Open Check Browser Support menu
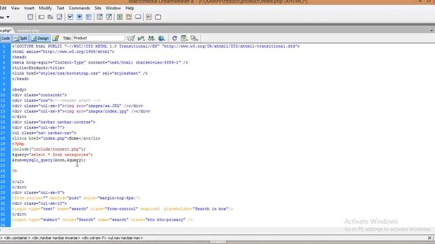435x244 pixels. click(130, 38)
